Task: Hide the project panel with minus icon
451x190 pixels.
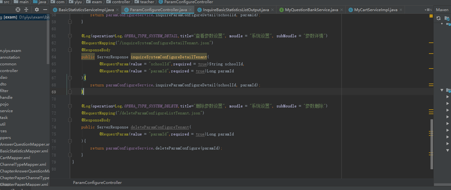Action: [x=45, y=10]
